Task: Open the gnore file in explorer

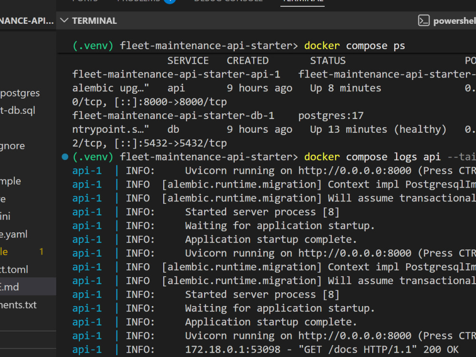Action: [x=12, y=146]
